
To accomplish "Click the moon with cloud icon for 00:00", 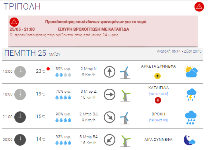I will click(x=189, y=140).
